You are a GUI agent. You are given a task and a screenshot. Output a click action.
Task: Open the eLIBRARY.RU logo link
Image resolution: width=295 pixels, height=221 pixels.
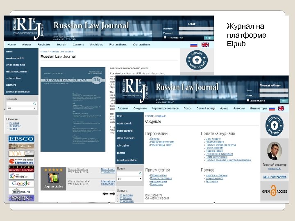click(x=21, y=161)
